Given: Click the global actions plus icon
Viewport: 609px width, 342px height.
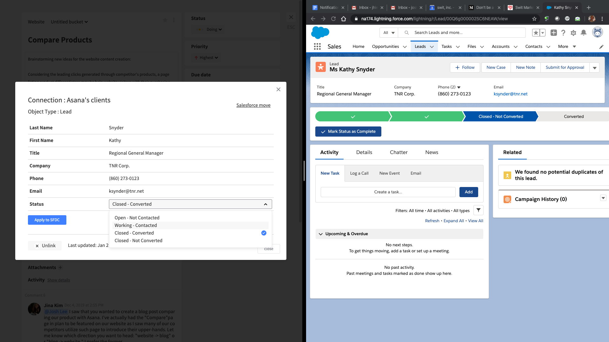Looking at the screenshot, I should click(553, 33).
